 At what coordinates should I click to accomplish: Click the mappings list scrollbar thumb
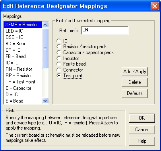coord(45,48)
